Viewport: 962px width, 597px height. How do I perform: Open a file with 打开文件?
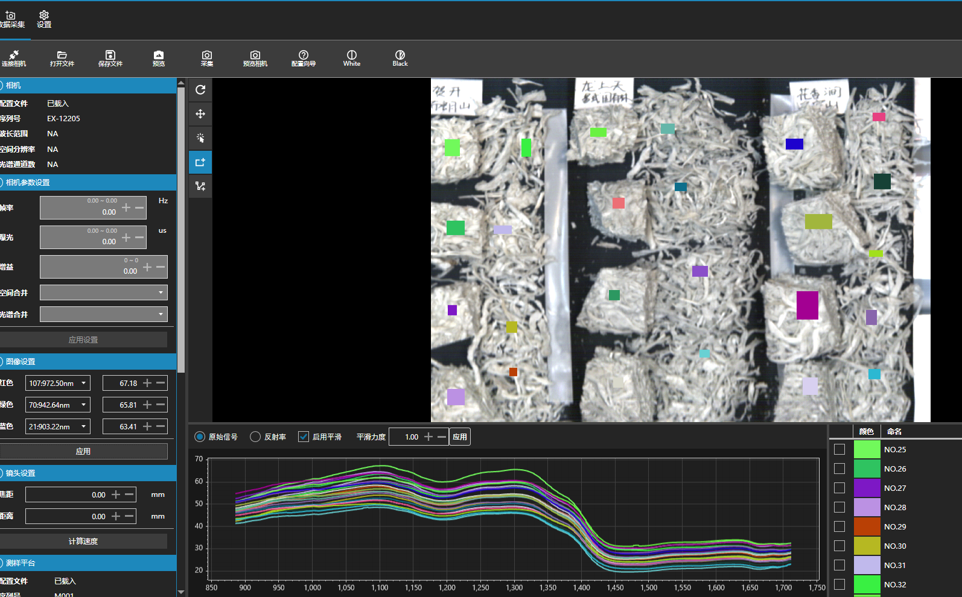click(x=62, y=58)
